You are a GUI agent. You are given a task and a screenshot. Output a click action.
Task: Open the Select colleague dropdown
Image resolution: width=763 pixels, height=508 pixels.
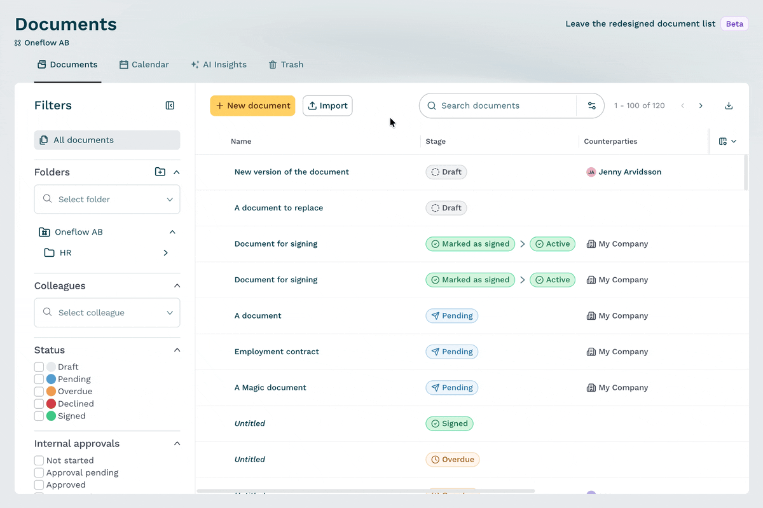107,313
